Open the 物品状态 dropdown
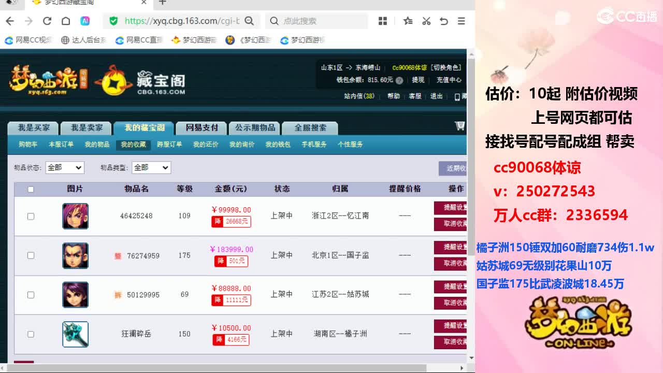The width and height of the screenshot is (663, 373). 64,167
